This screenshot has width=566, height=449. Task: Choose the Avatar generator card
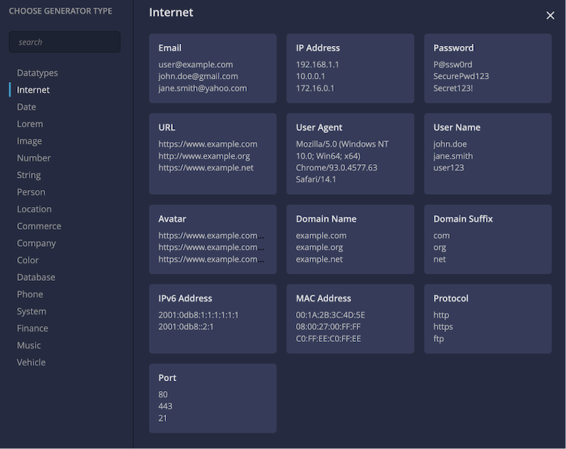pyautogui.click(x=213, y=239)
